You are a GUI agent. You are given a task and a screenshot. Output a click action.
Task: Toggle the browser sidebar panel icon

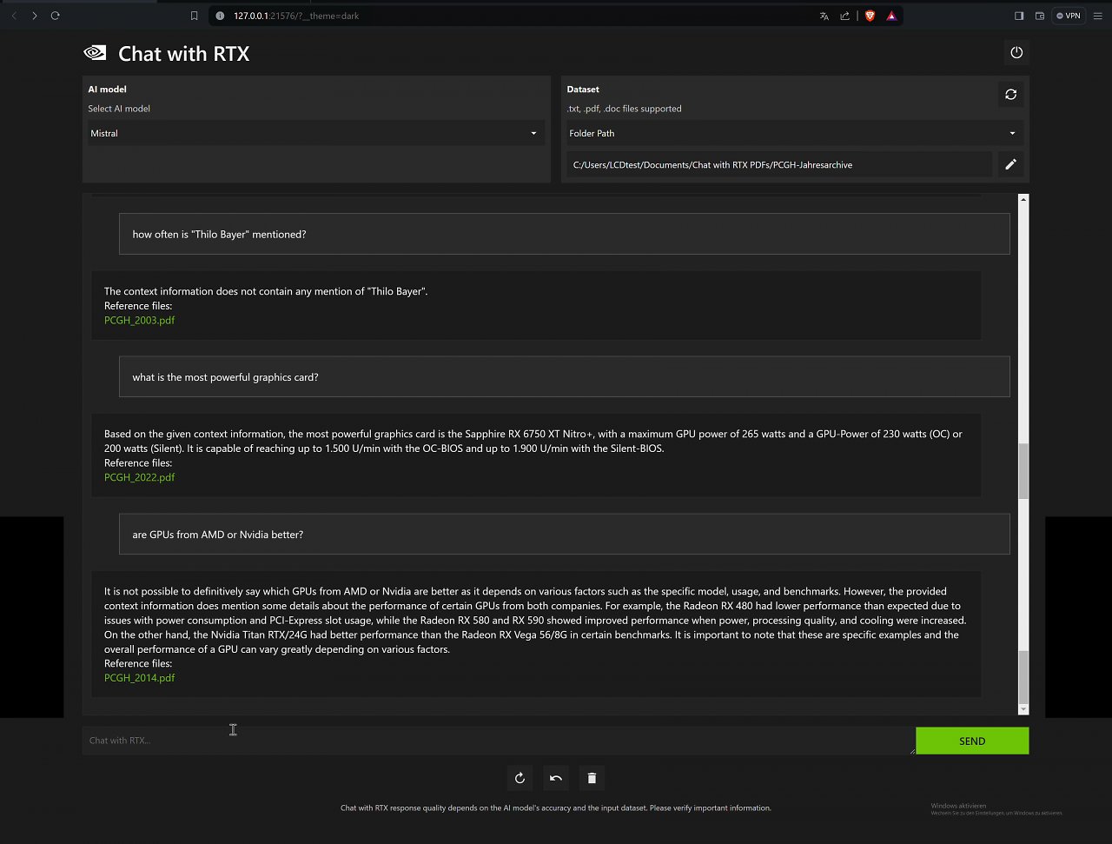pos(1019,16)
